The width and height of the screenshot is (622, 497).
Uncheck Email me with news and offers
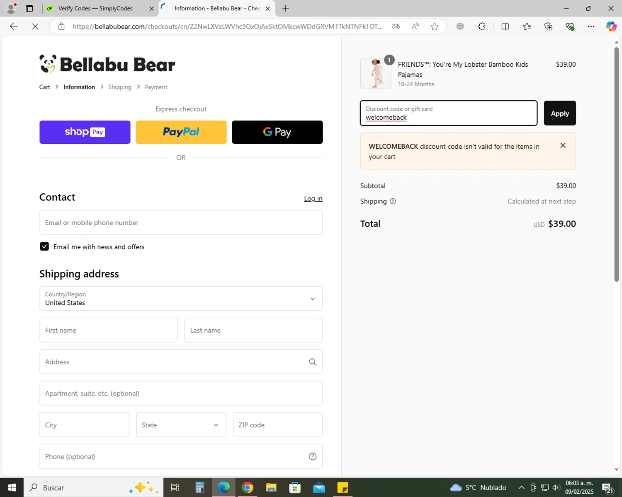coord(44,246)
